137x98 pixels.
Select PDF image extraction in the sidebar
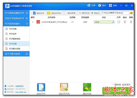coord(16,49)
